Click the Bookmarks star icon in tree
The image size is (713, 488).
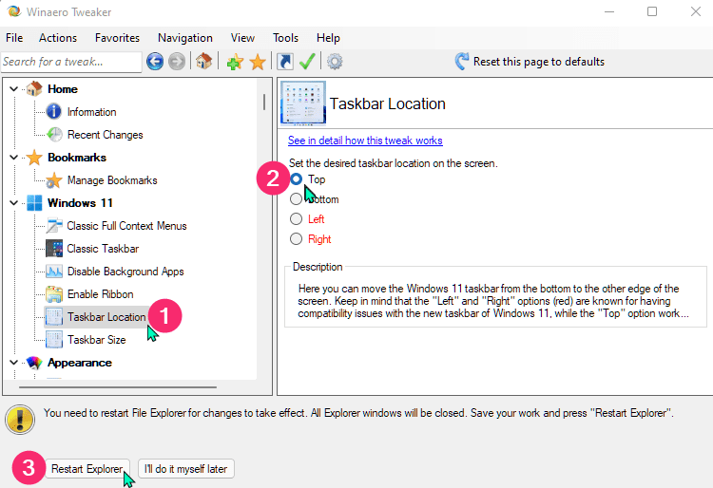coord(34,158)
